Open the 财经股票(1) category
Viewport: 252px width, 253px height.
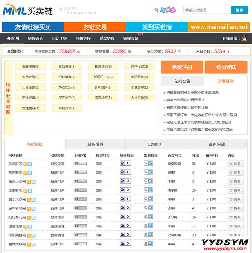[x=31, y=98]
